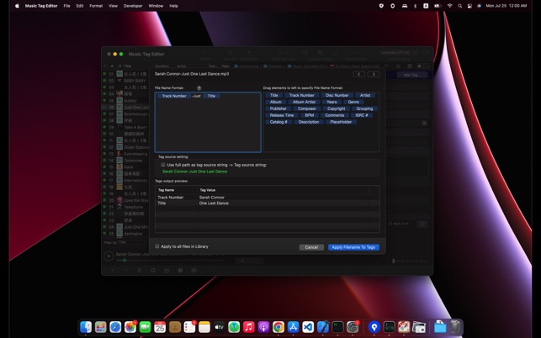The width and height of the screenshot is (541, 338).
Task: Open Terminal from the dock
Action: coord(337,327)
